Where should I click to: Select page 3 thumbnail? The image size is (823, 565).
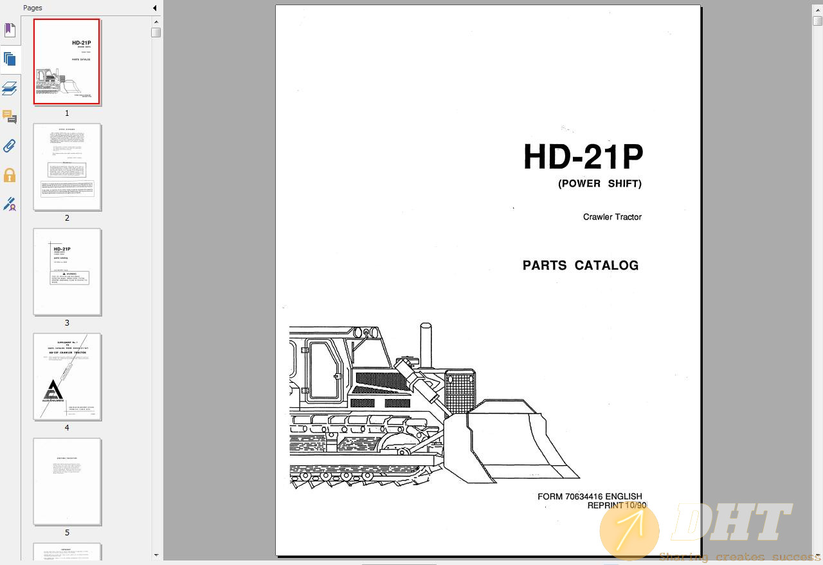coord(67,272)
